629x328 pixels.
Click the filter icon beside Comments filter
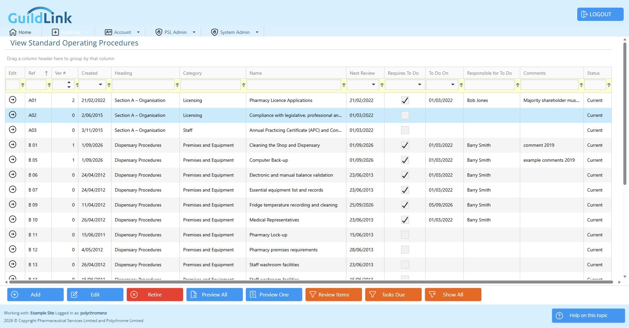[x=581, y=85]
